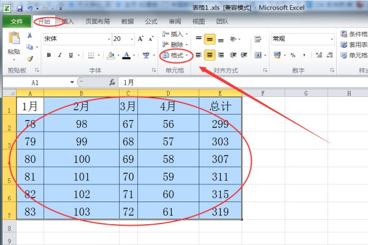Open the 文件 file menu tab
The image size is (368, 245).
(x=17, y=21)
